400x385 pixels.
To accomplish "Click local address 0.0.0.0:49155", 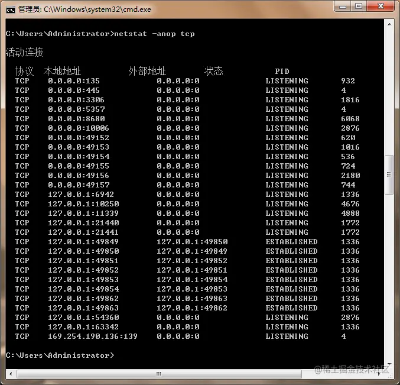I will point(79,166).
